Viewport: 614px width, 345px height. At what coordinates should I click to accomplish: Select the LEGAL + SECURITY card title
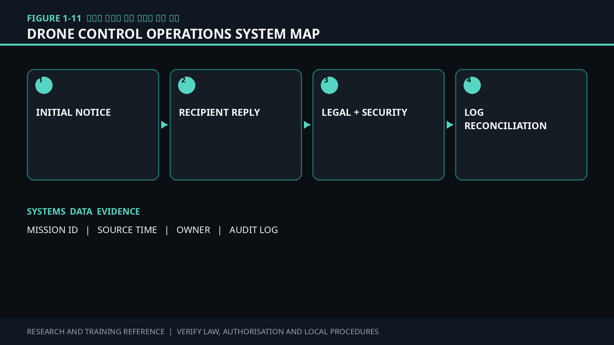coord(365,112)
